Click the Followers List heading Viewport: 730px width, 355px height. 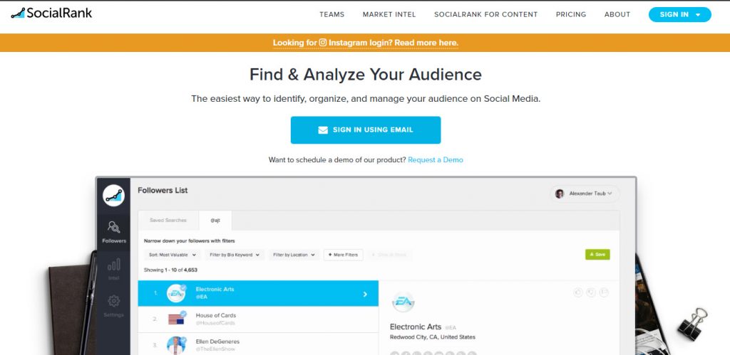point(163,191)
